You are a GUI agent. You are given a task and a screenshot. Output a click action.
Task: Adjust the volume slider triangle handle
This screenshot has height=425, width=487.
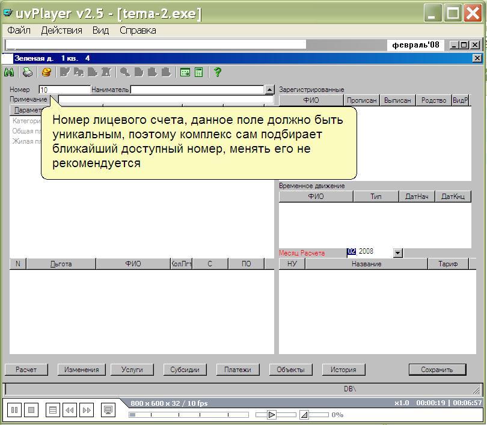[x=304, y=415]
